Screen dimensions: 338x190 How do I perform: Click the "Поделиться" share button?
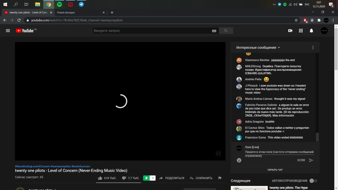[171, 178]
